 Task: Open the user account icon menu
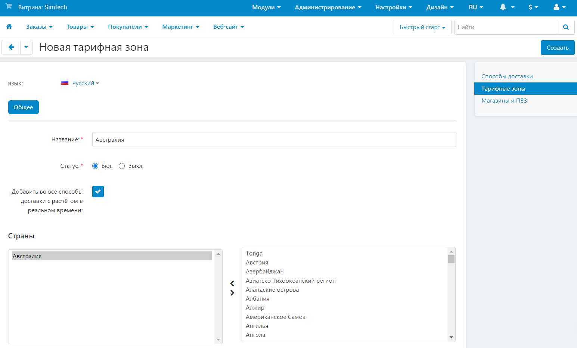(x=559, y=7)
